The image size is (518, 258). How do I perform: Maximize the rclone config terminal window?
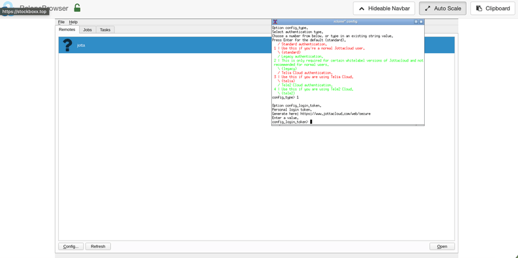pos(416,21)
